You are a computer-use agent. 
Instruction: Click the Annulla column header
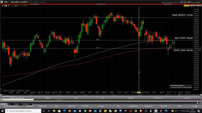point(195,106)
